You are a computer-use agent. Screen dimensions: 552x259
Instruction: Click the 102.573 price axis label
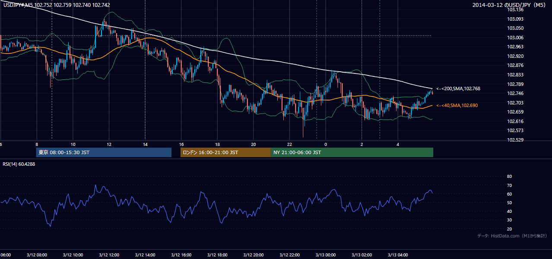pos(515,131)
